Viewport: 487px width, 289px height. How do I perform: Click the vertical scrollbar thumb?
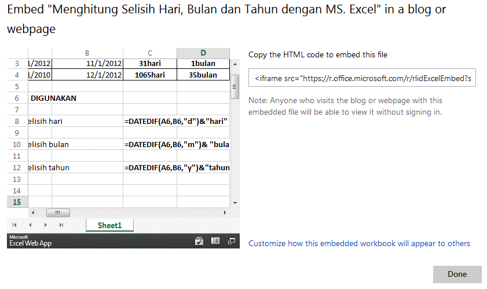point(235,87)
